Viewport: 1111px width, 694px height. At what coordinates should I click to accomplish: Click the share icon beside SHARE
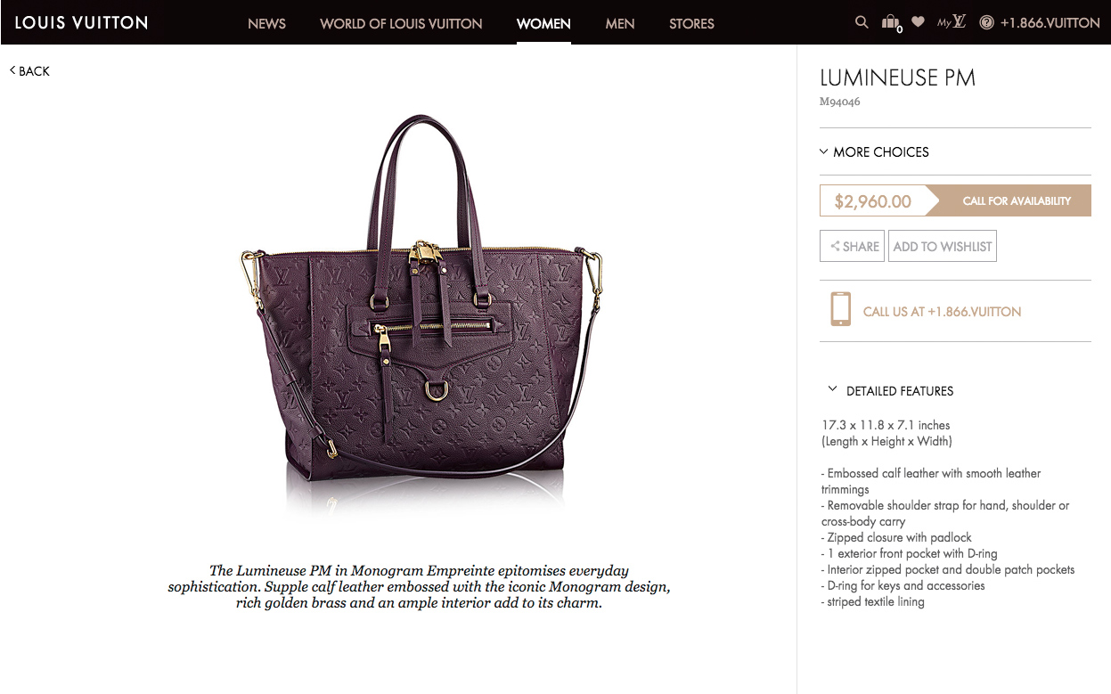click(x=835, y=247)
